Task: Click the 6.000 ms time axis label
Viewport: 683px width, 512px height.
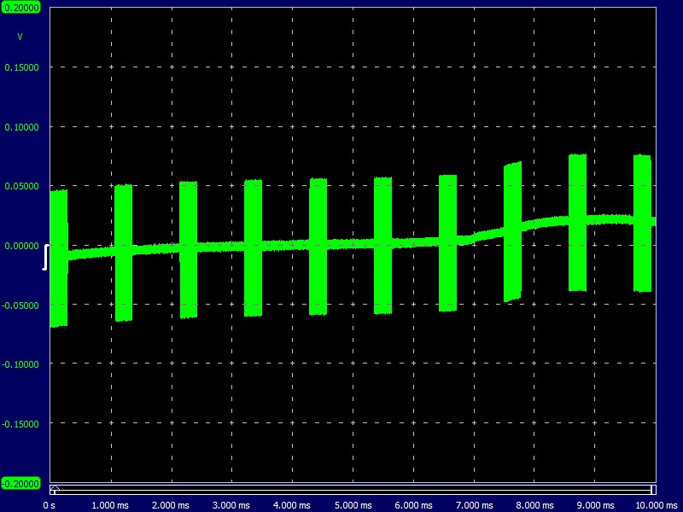Action: click(x=414, y=505)
